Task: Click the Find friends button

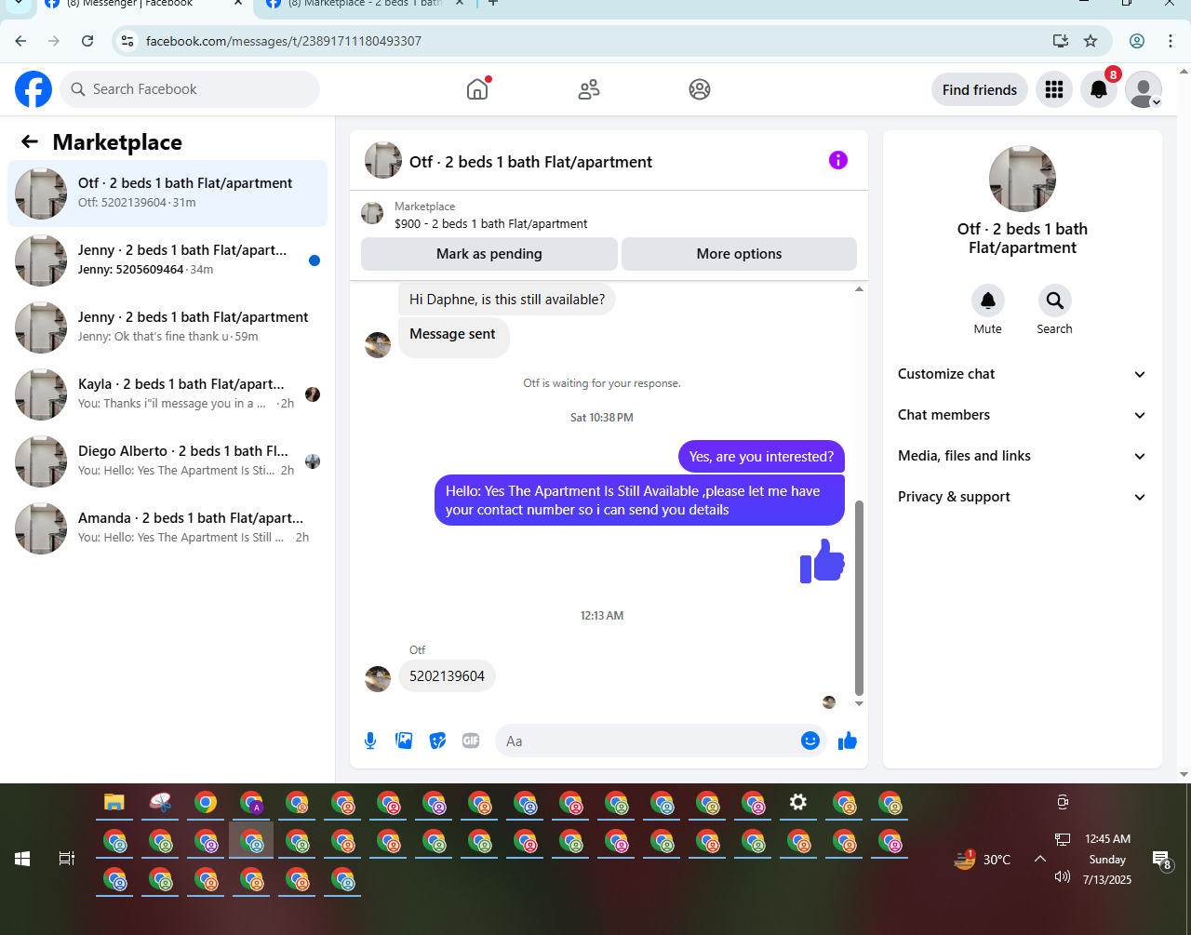Action: pyautogui.click(x=980, y=89)
